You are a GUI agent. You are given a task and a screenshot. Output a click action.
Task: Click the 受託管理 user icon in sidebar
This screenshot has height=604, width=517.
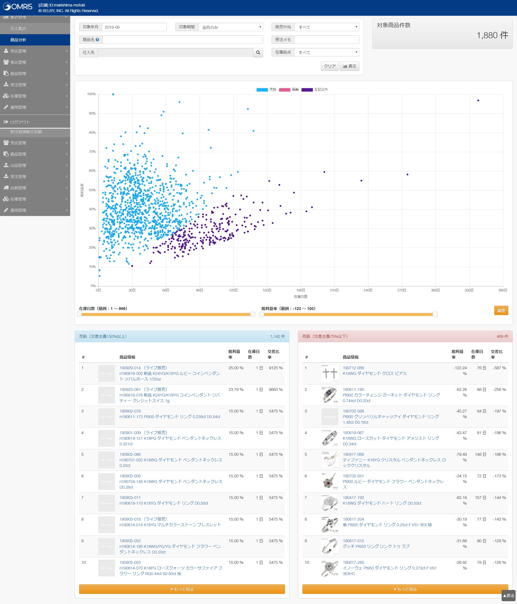point(6,51)
